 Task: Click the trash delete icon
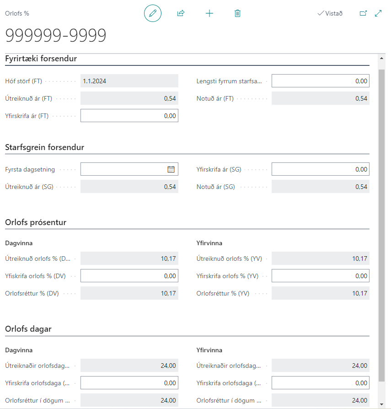tap(237, 13)
